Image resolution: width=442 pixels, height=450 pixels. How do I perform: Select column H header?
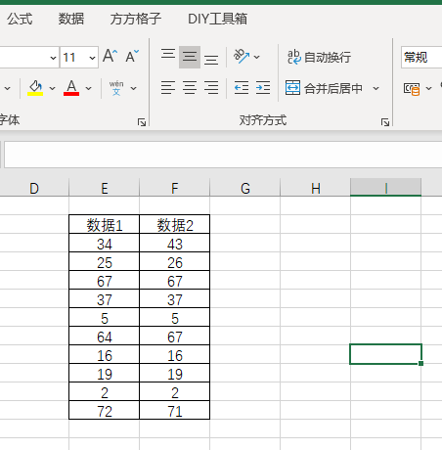pos(316,188)
